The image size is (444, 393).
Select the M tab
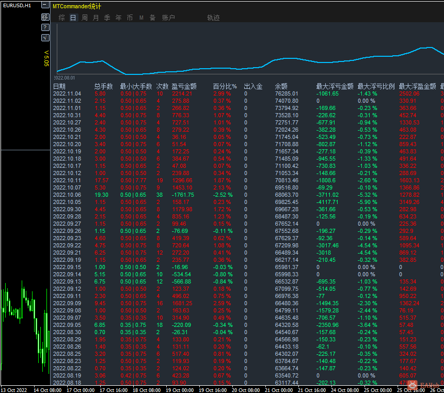[x=141, y=18]
